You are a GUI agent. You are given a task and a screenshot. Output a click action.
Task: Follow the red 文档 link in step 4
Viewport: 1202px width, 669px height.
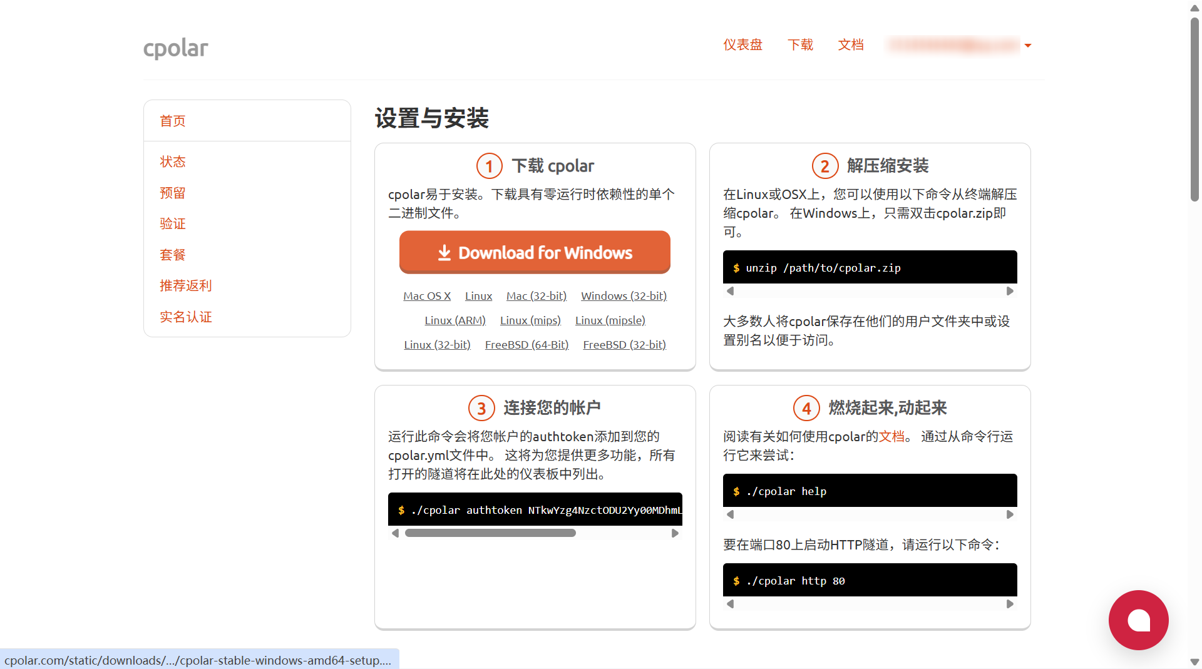pyautogui.click(x=891, y=436)
